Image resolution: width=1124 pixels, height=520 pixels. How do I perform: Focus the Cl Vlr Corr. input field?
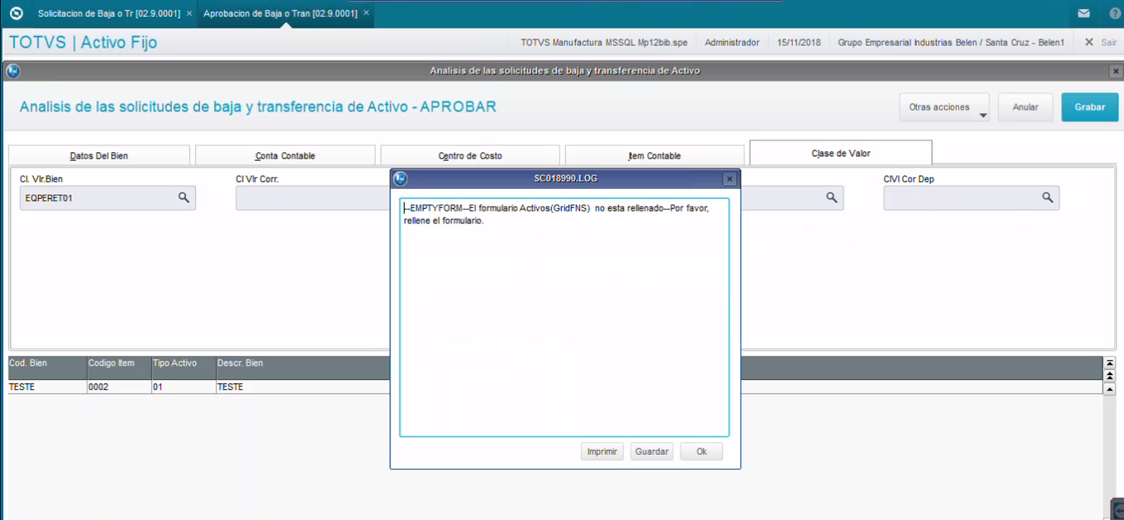click(x=313, y=198)
